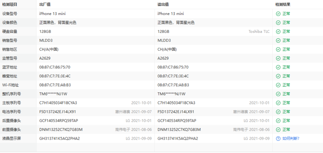Select the 检测结果 column header
This screenshot has height=153, width=323.
[x=283, y=5]
